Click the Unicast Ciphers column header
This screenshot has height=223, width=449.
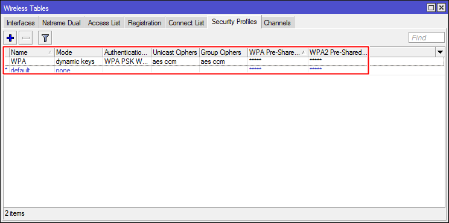(175, 52)
